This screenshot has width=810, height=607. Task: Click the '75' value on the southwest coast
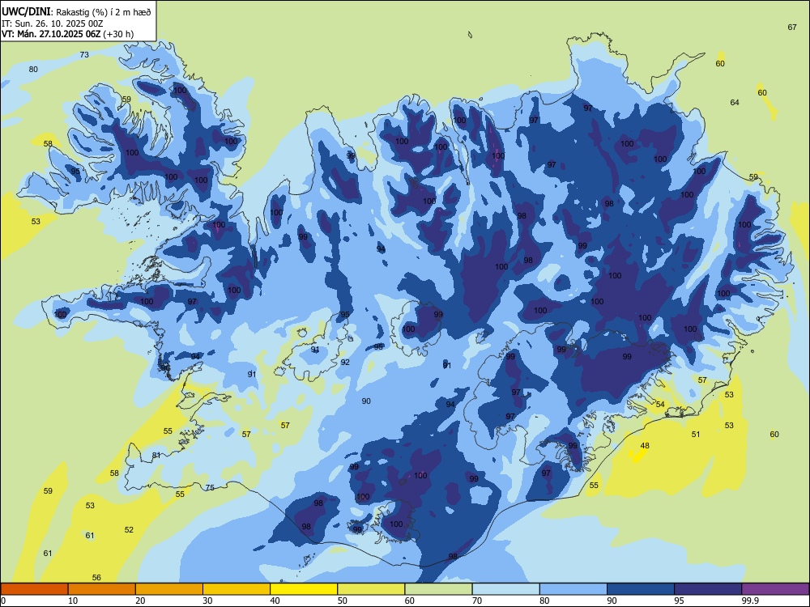210,488
